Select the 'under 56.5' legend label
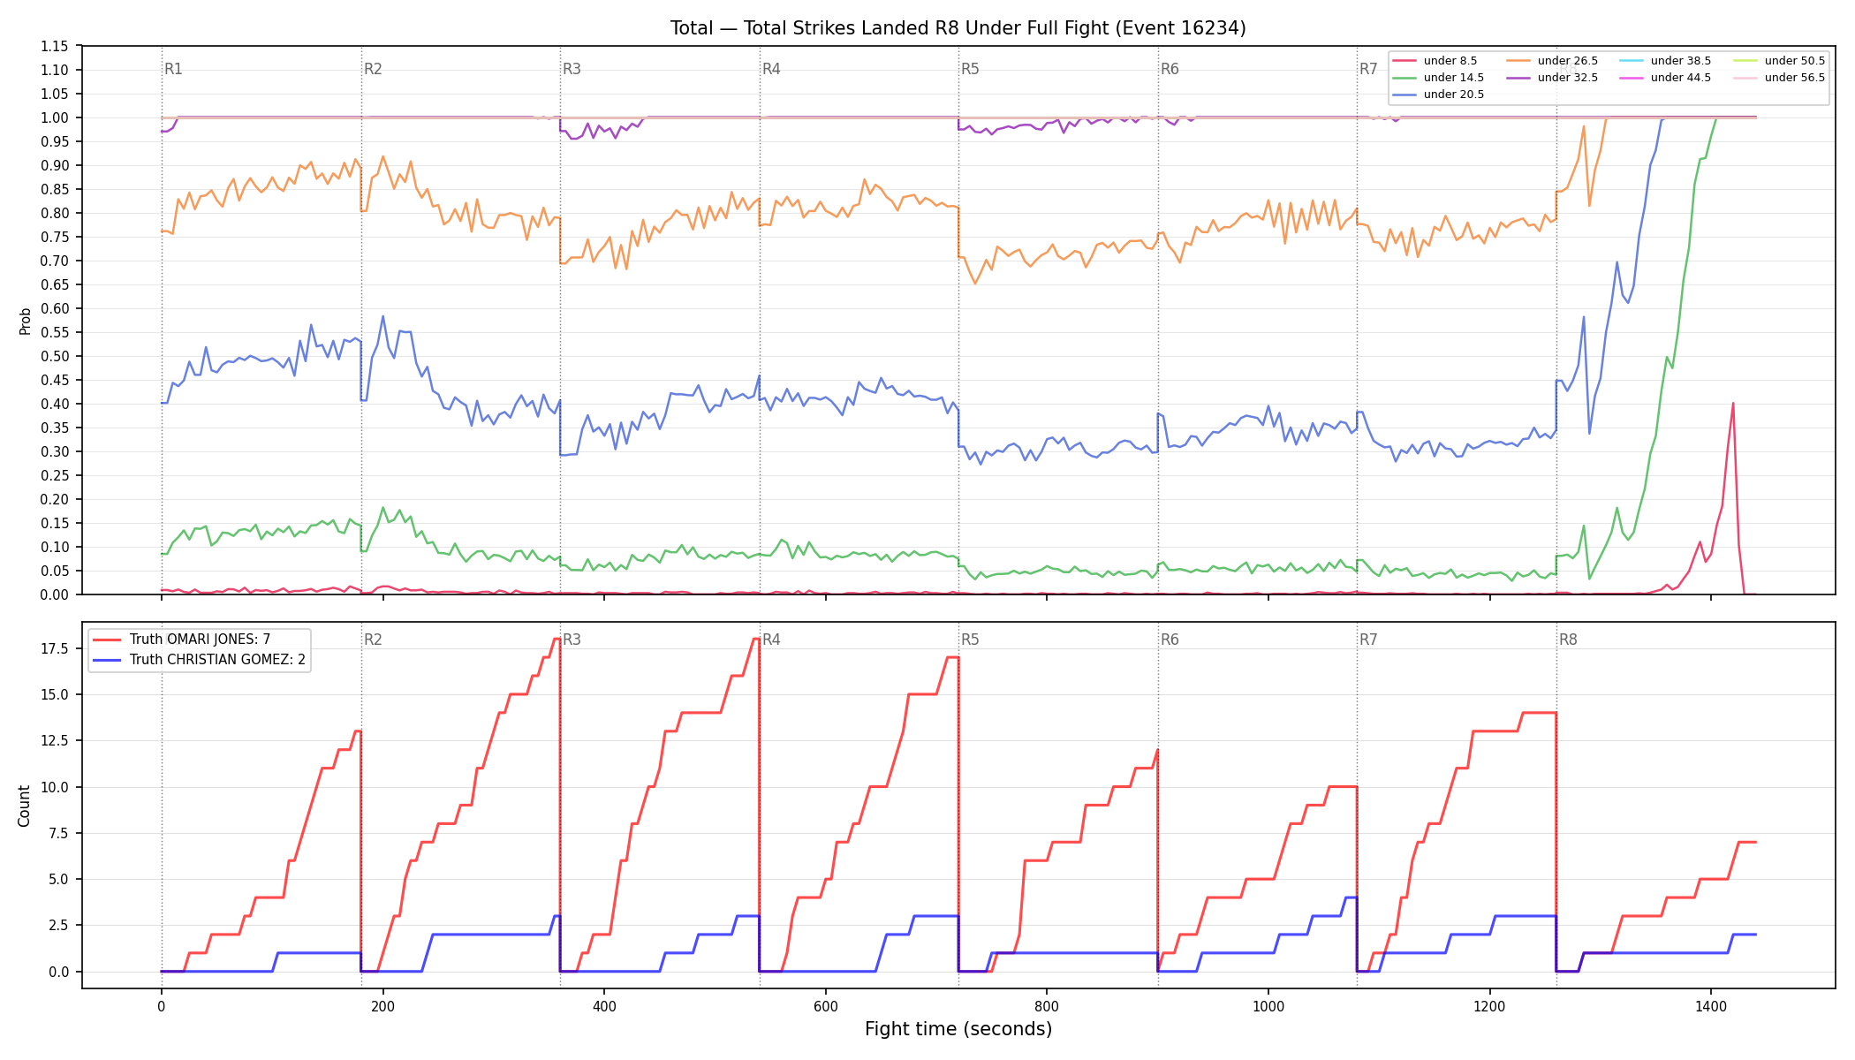The width and height of the screenshot is (1855, 1060). coord(1795,78)
